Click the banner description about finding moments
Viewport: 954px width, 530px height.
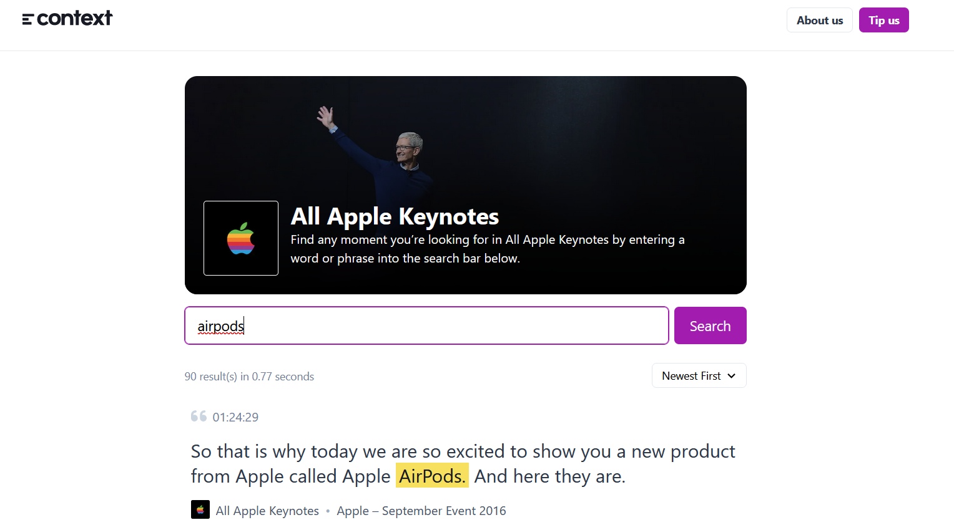[x=487, y=249]
